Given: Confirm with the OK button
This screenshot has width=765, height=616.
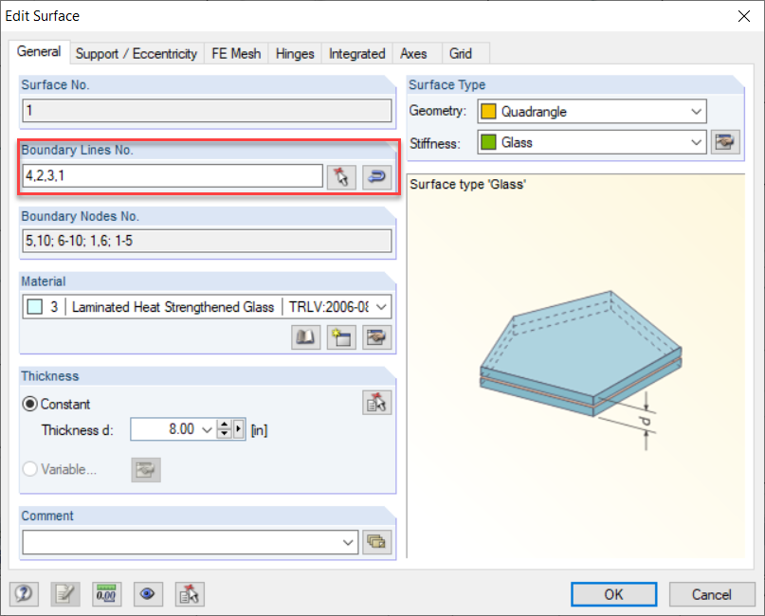Looking at the screenshot, I should click(x=613, y=594).
